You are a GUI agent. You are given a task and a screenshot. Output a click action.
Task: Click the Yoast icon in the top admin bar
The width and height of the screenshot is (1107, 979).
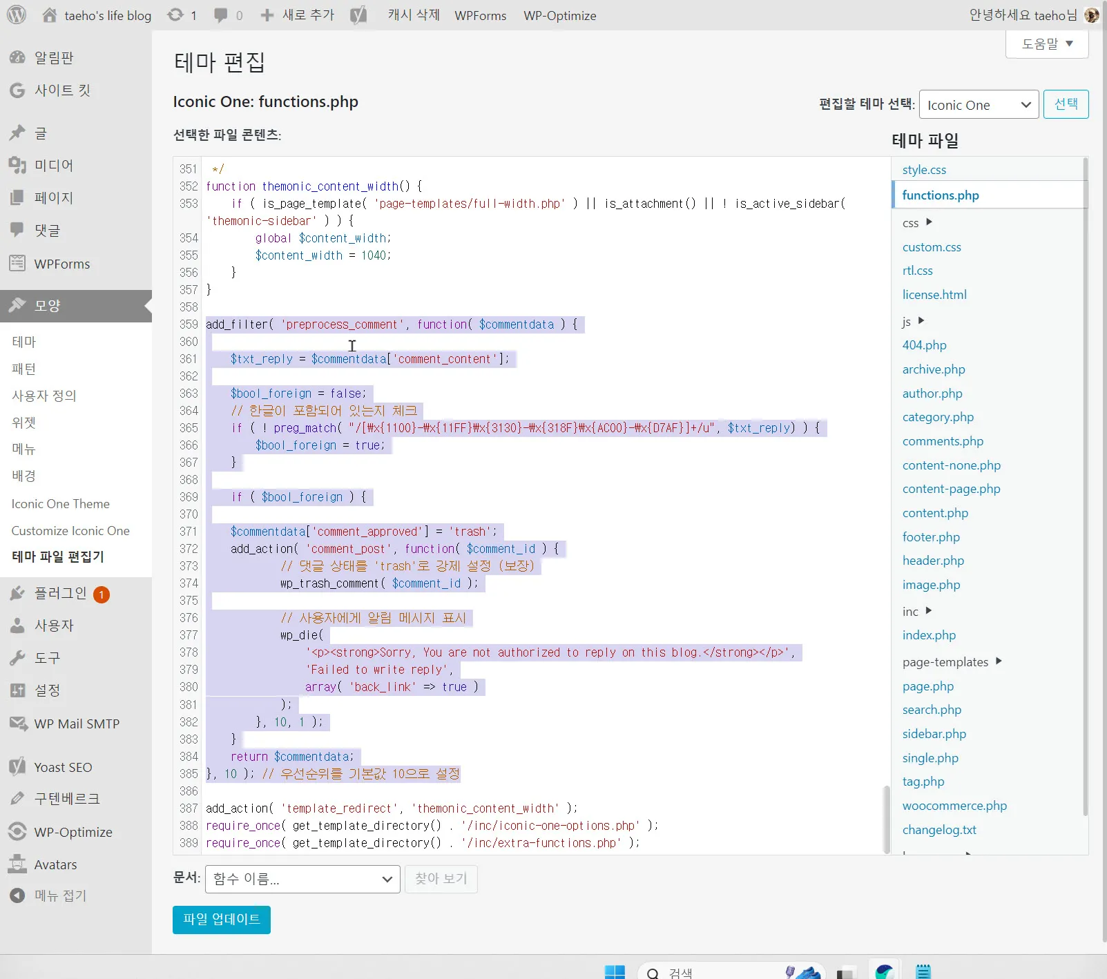(x=358, y=15)
